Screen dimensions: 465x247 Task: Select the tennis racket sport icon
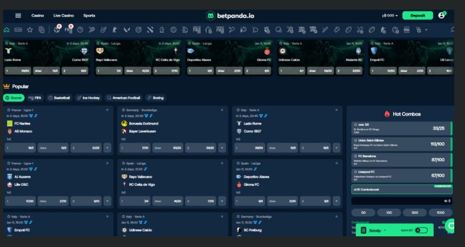tap(92, 30)
